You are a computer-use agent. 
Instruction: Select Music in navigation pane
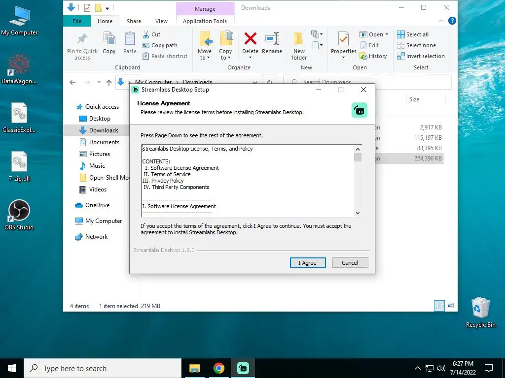point(92,166)
